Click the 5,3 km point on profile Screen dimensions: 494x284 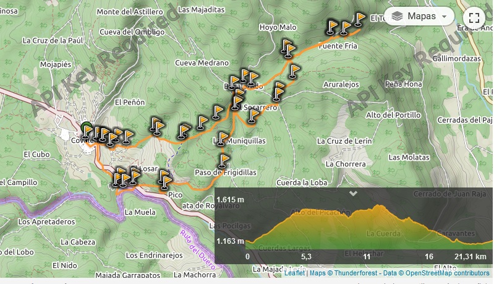306,257
